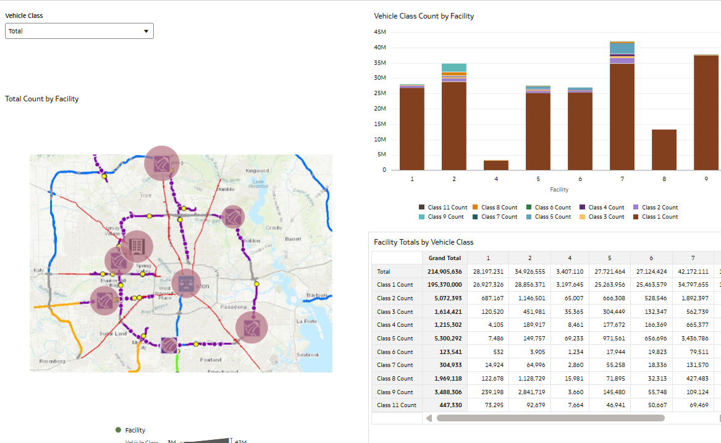Click the column header for facility 1

[488, 258]
